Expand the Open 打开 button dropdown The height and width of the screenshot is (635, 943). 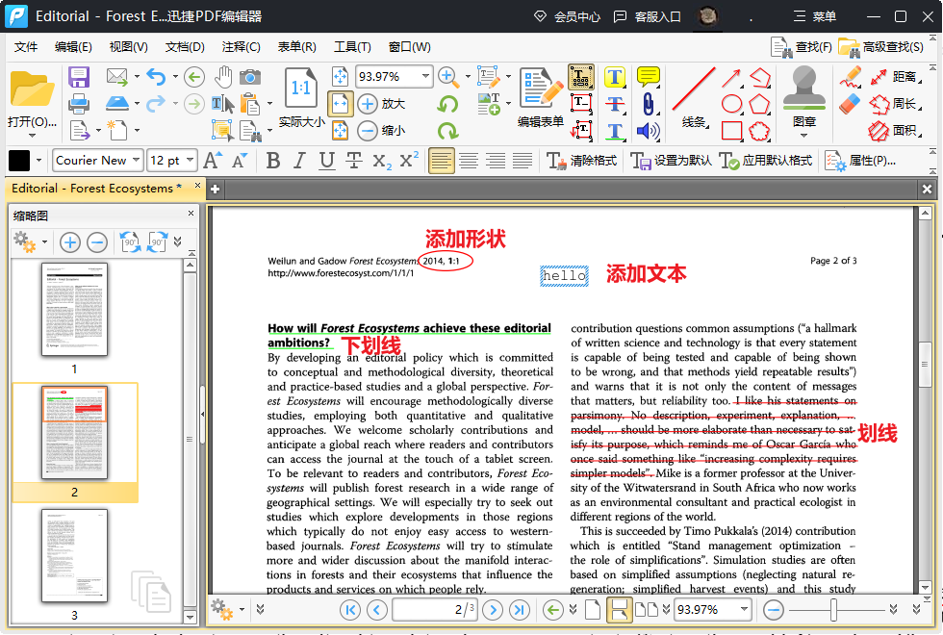[31, 136]
